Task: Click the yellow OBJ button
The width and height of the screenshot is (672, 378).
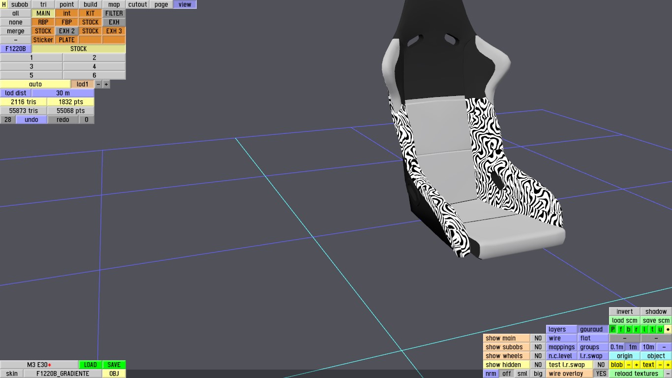Action: 114,374
